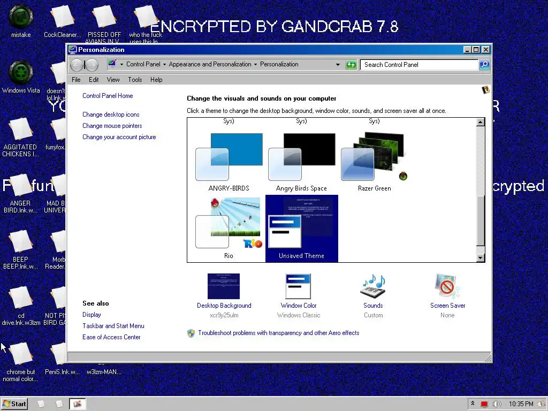This screenshot has height=411, width=548.
Task: Click the refresh button in address bar
Action: (x=351, y=64)
